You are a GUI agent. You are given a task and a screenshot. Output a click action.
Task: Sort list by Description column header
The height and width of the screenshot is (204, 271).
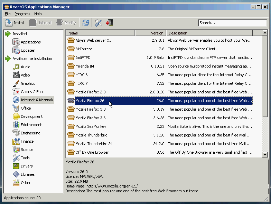[209, 33]
